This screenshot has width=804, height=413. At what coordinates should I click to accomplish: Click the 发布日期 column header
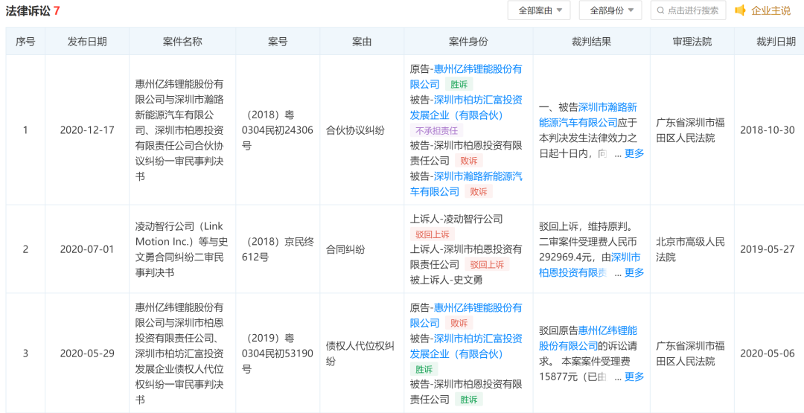coord(87,42)
